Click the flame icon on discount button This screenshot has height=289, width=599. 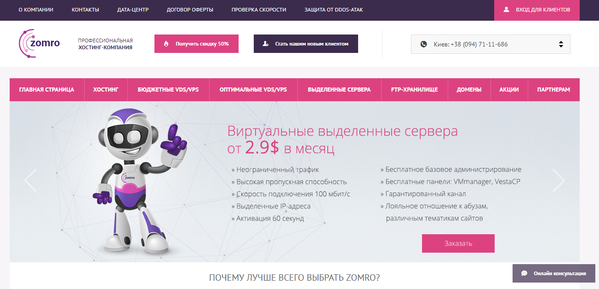pyautogui.click(x=166, y=44)
